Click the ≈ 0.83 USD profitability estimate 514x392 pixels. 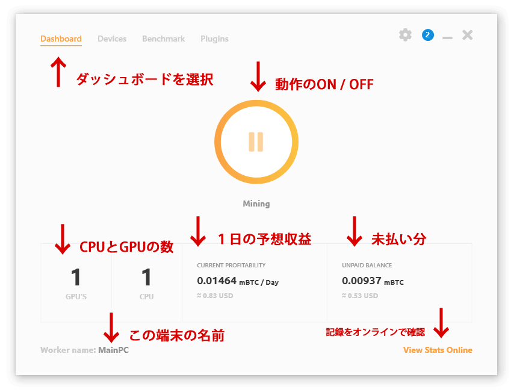[x=215, y=296]
